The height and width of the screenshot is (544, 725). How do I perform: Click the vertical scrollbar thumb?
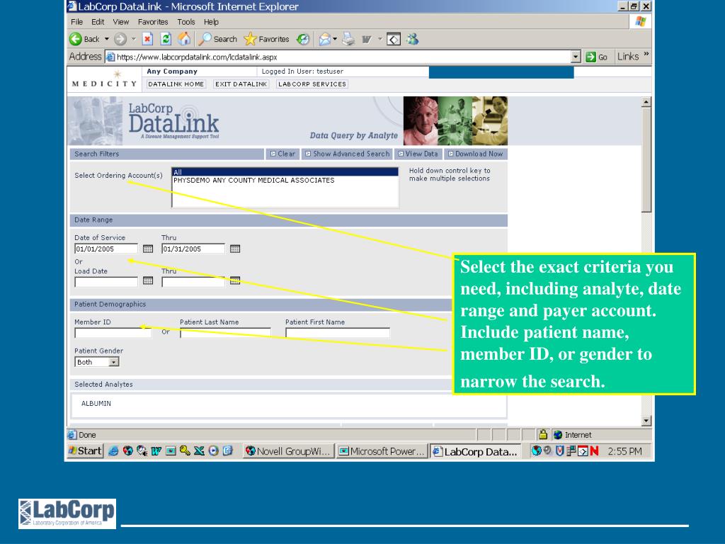(x=646, y=160)
